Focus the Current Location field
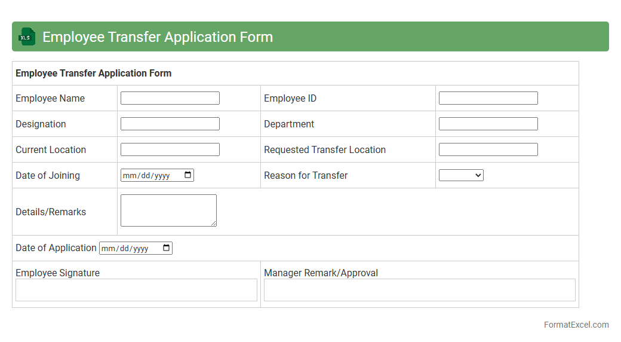621x342 pixels. (170, 149)
